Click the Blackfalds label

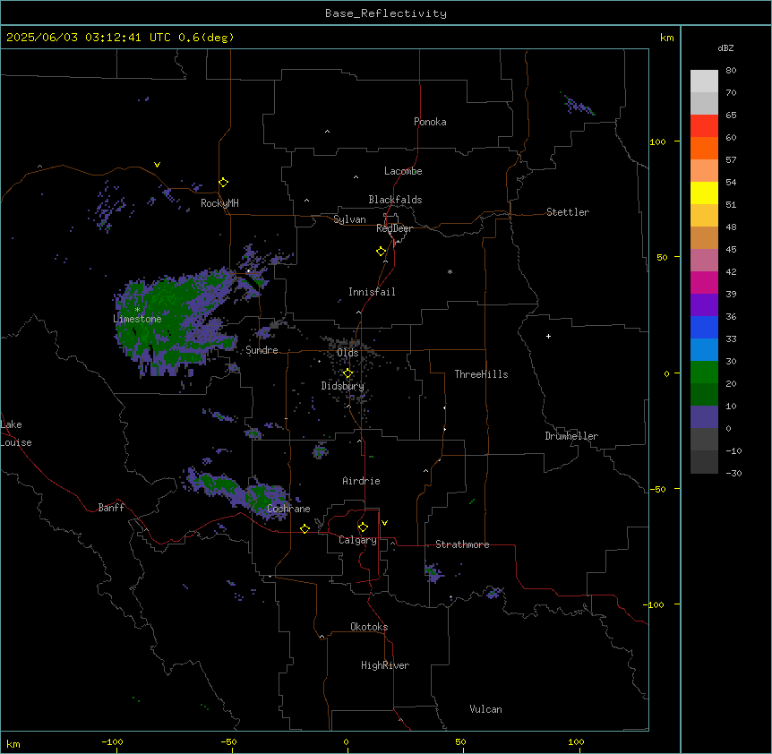pos(395,200)
